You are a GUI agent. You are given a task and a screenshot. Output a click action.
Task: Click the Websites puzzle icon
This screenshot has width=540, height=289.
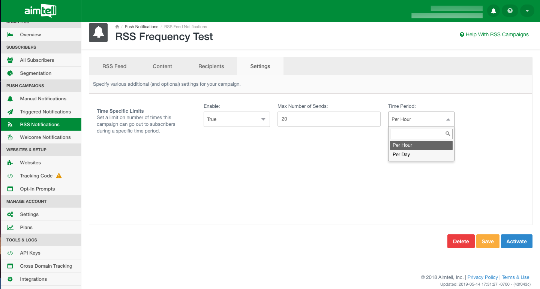10,162
